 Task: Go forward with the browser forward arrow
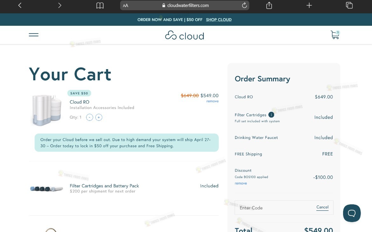59,5
